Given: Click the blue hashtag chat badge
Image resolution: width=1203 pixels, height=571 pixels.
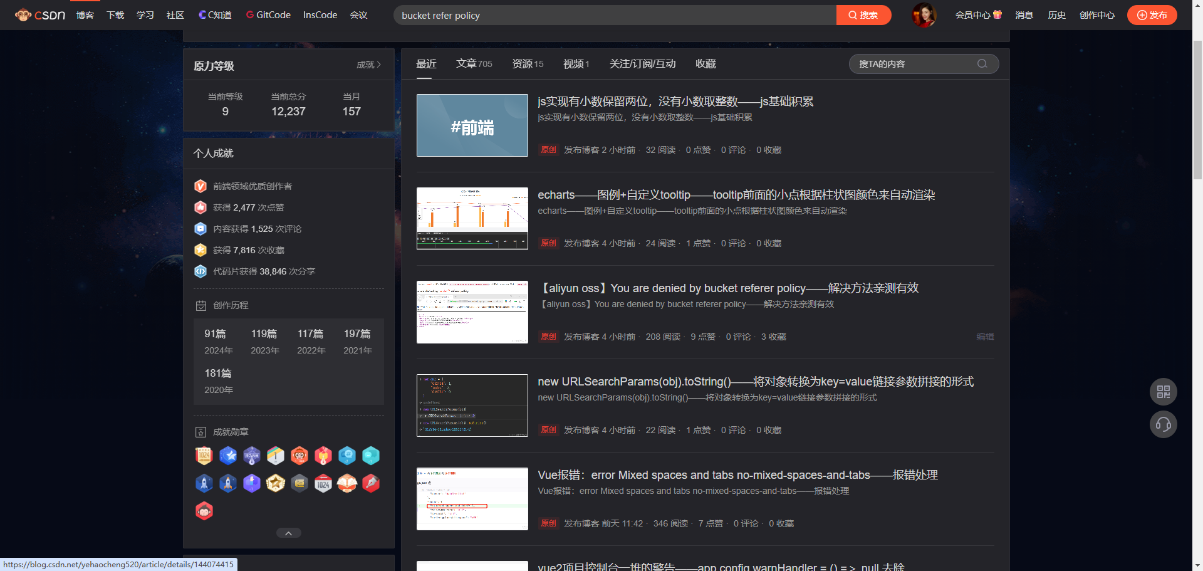Looking at the screenshot, I should click(x=347, y=456).
